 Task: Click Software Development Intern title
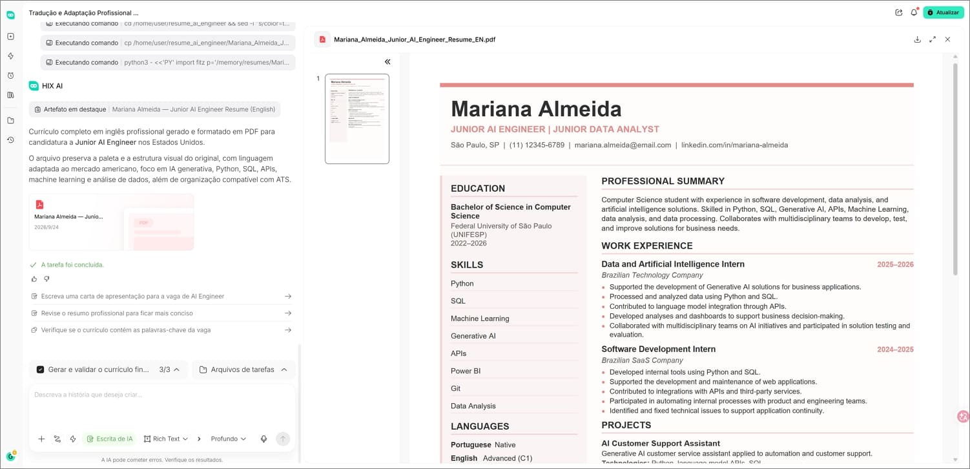tap(658, 349)
